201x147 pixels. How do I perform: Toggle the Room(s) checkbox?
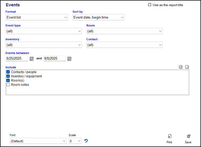click(8, 81)
